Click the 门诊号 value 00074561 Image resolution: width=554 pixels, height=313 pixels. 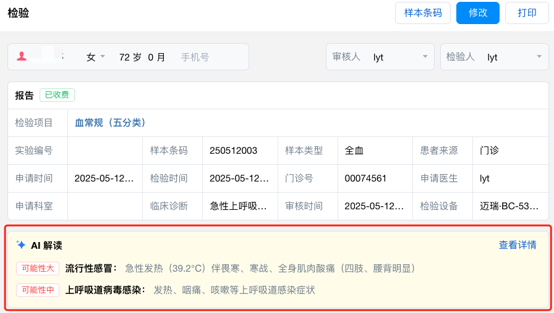click(365, 178)
